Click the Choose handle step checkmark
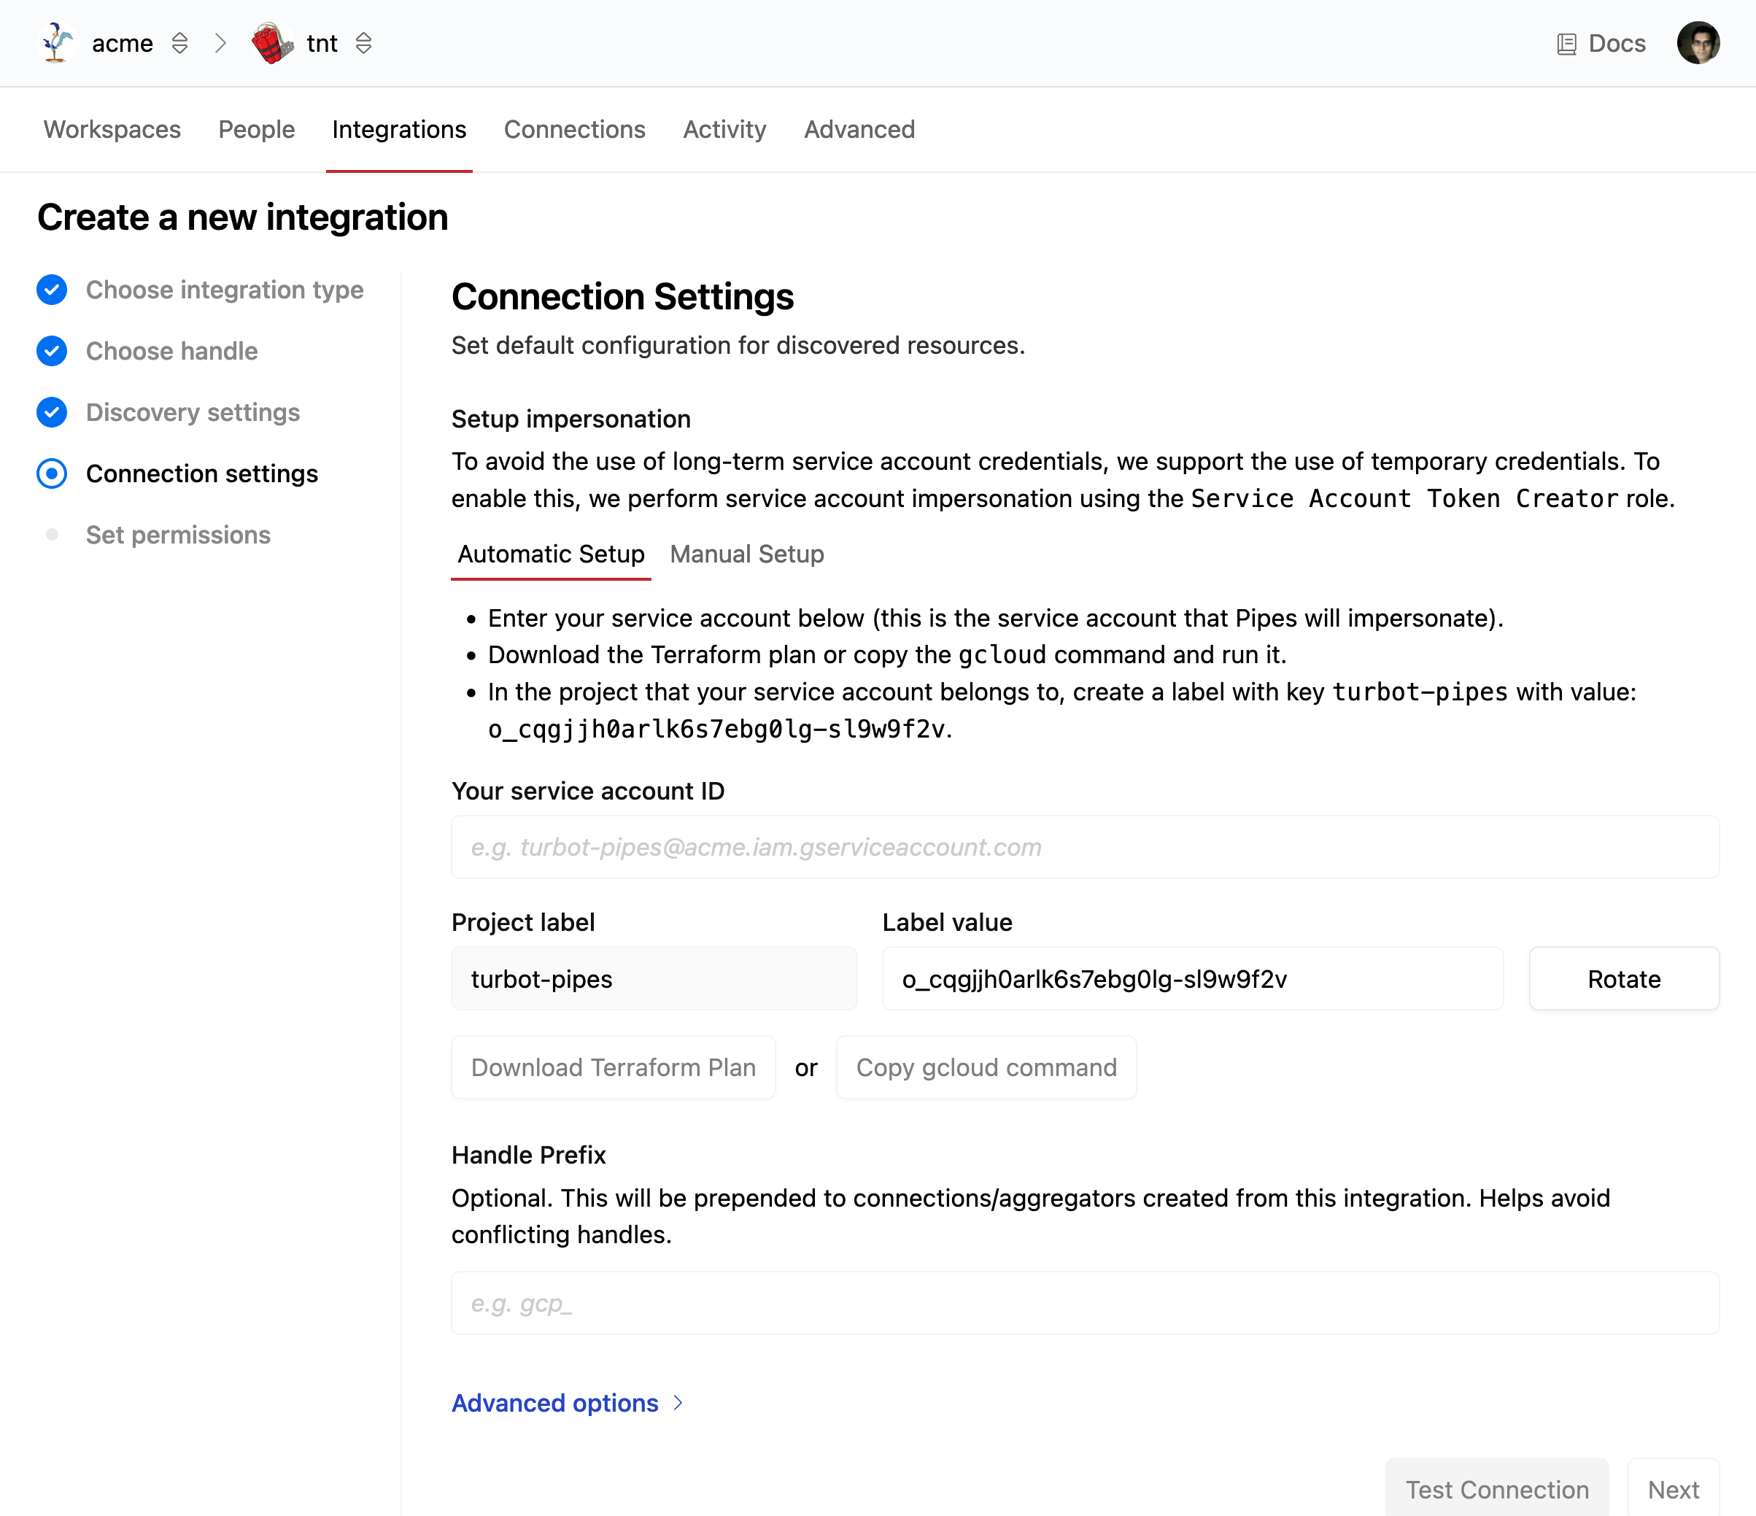1756x1516 pixels. pyautogui.click(x=52, y=351)
